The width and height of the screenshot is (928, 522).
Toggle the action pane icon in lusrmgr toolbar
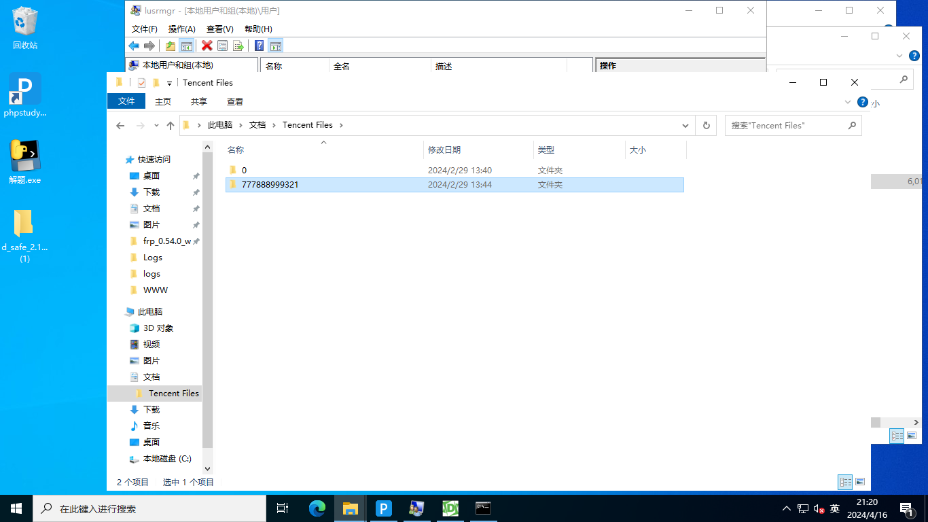tap(275, 46)
